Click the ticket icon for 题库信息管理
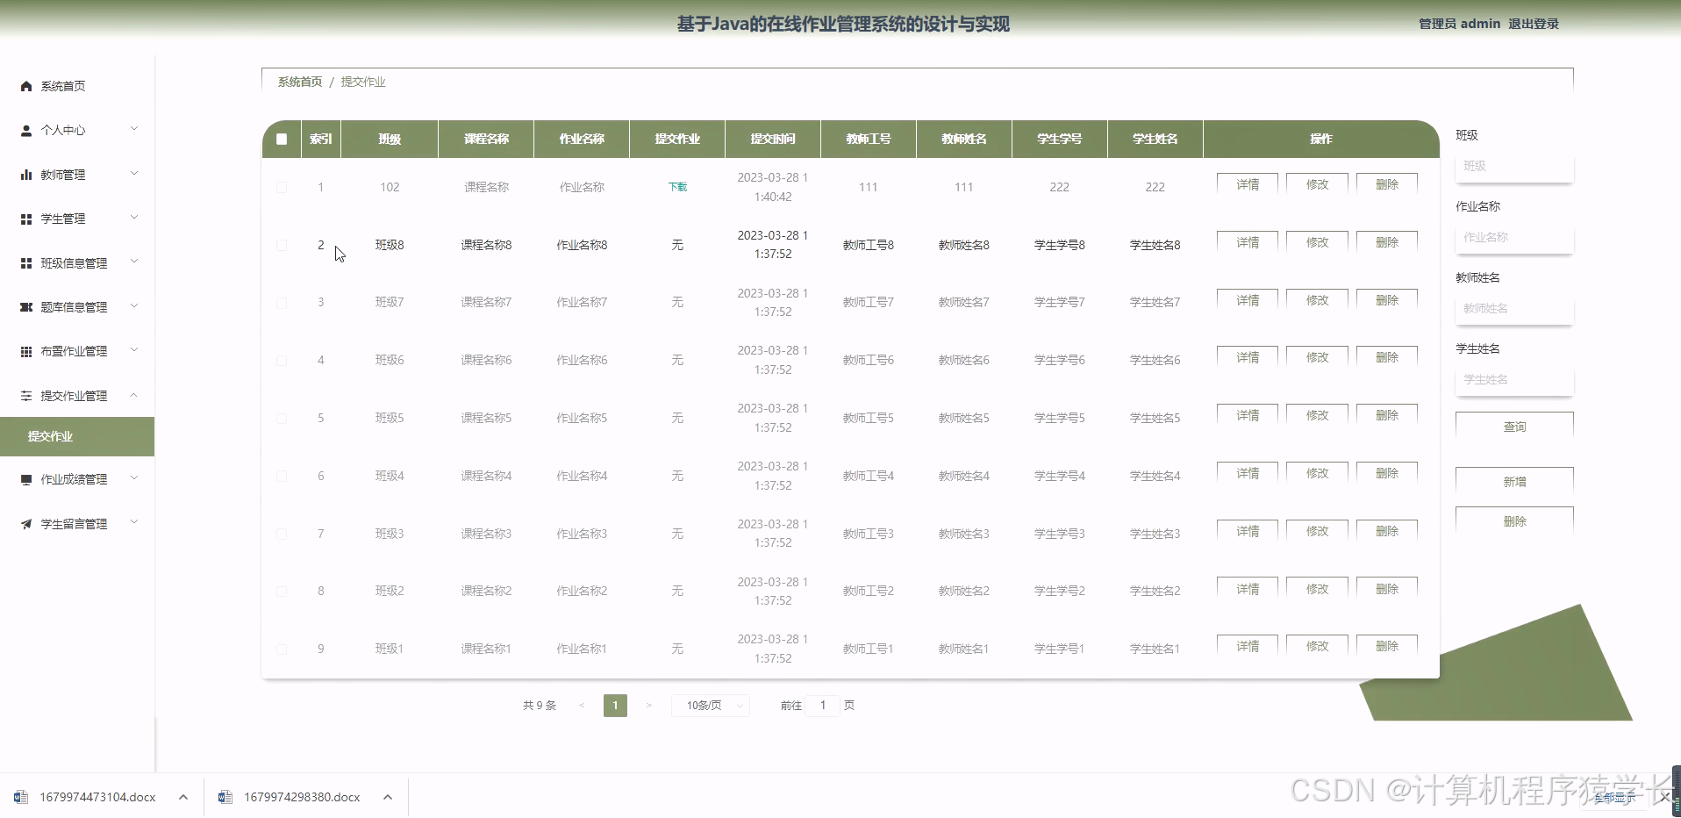This screenshot has height=818, width=1681. tap(26, 307)
